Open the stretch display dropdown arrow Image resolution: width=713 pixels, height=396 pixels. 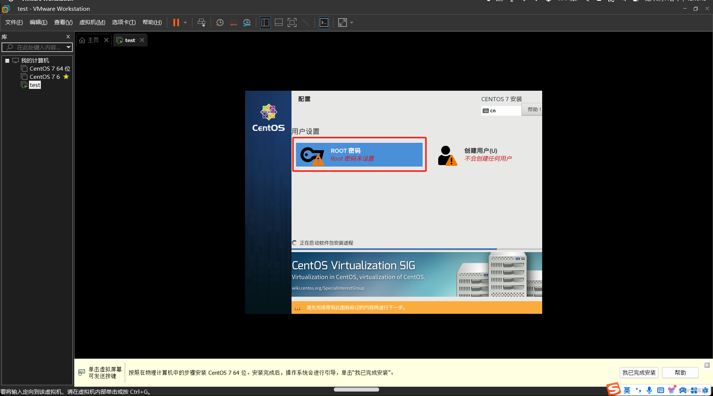(x=352, y=23)
